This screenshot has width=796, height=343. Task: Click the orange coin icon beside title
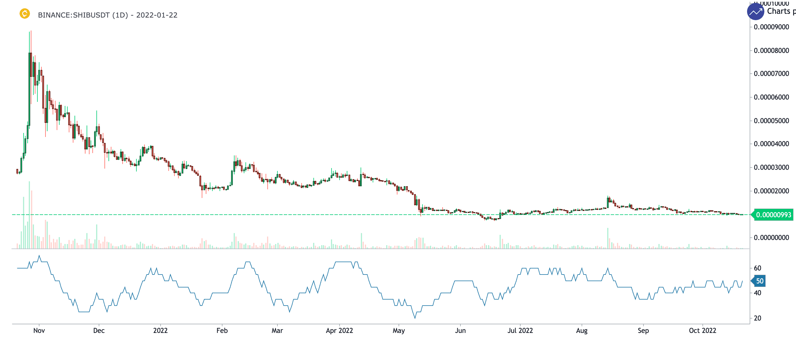(x=25, y=14)
